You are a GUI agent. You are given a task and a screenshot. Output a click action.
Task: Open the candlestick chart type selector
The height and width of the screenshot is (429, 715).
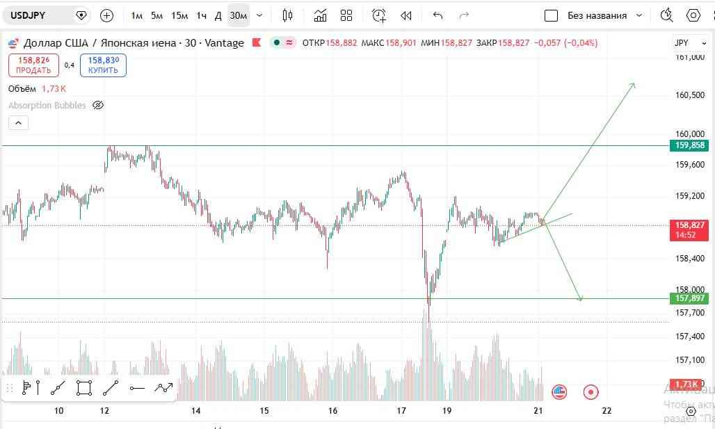[287, 15]
